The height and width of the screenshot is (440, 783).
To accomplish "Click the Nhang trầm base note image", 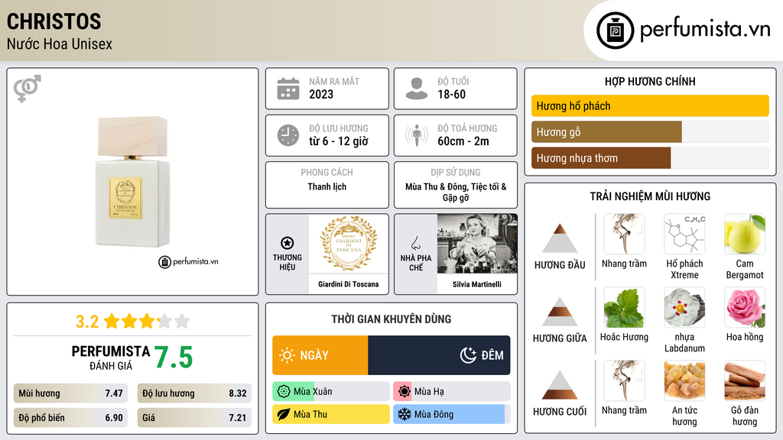I will click(x=624, y=380).
